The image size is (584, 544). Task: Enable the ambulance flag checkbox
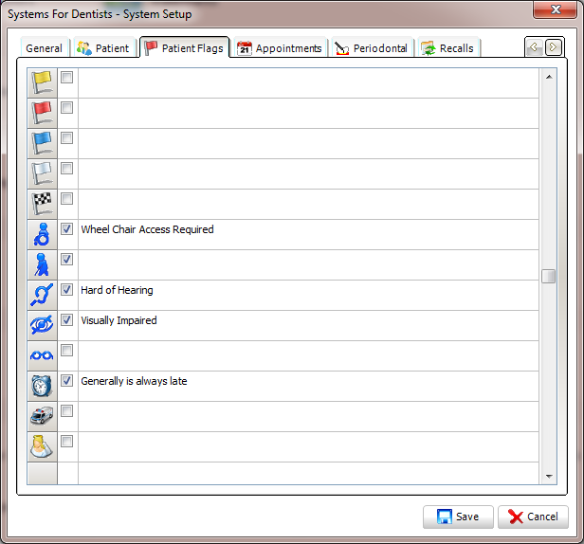point(67,411)
